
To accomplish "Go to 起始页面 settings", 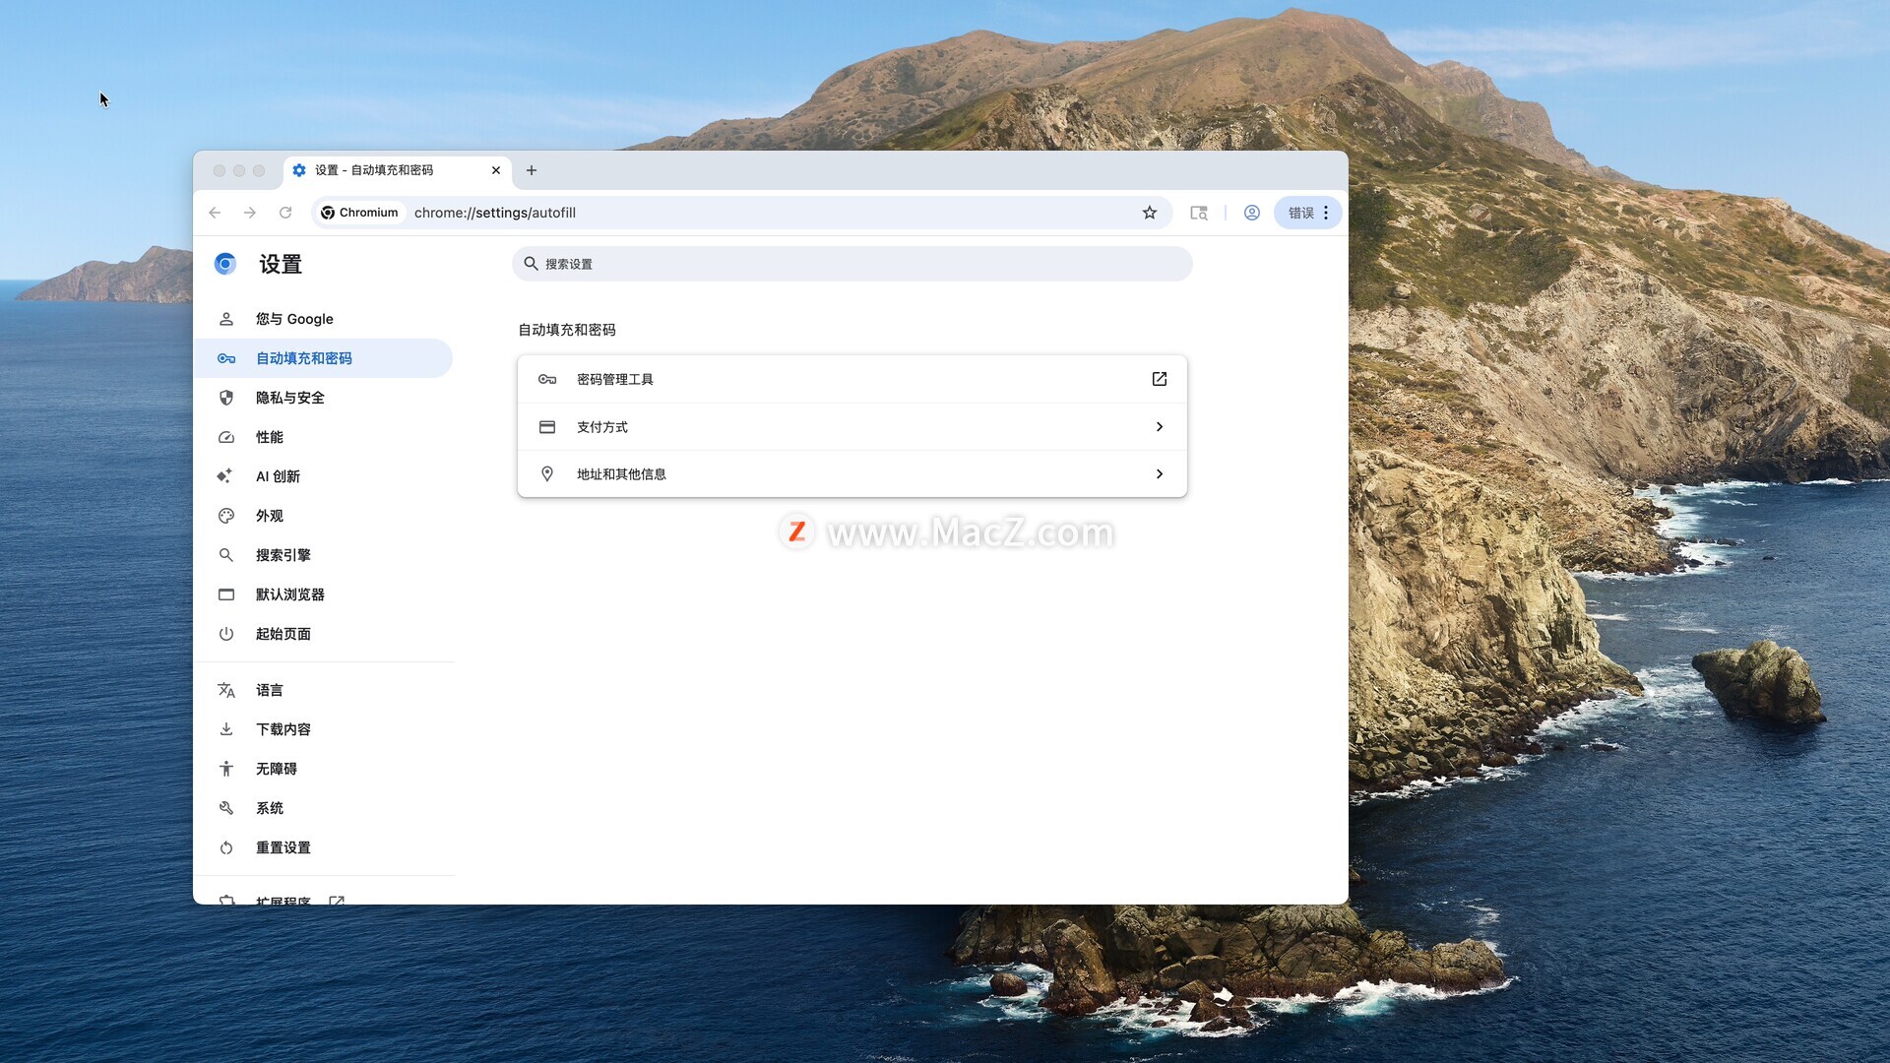I will click(x=323, y=634).
